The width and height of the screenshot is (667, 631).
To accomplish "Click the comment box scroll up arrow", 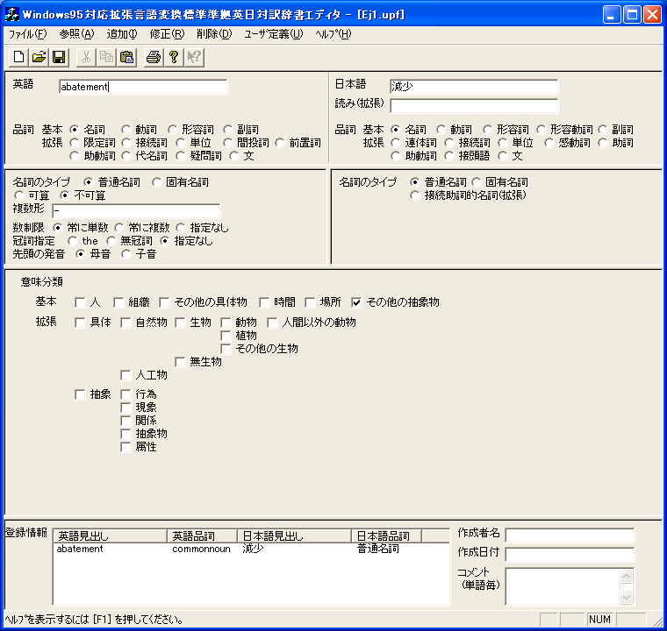I will pyautogui.click(x=626, y=577).
